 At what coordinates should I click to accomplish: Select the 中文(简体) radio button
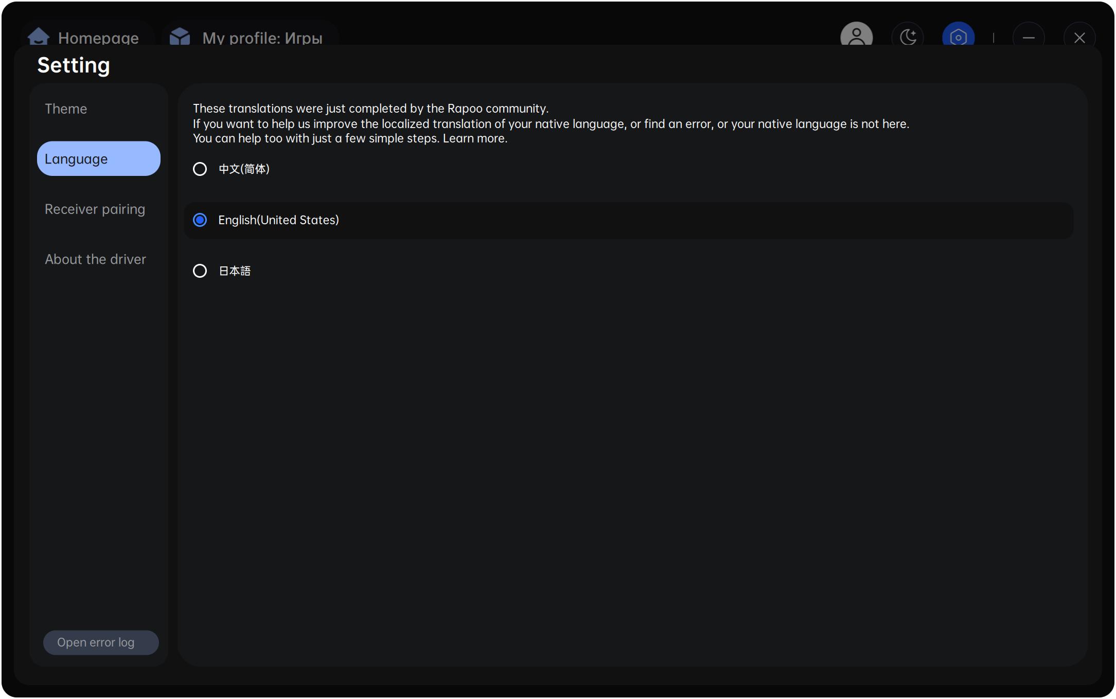(200, 169)
